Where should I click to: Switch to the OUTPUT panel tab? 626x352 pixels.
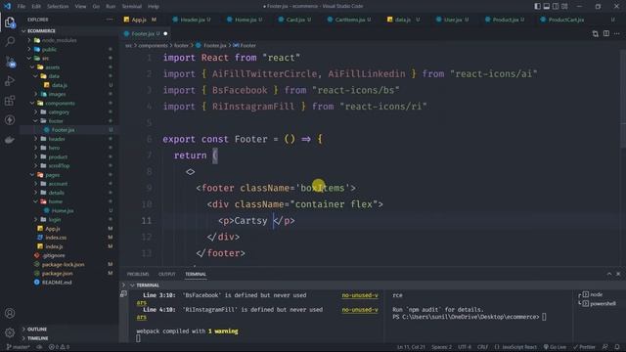tap(167, 274)
